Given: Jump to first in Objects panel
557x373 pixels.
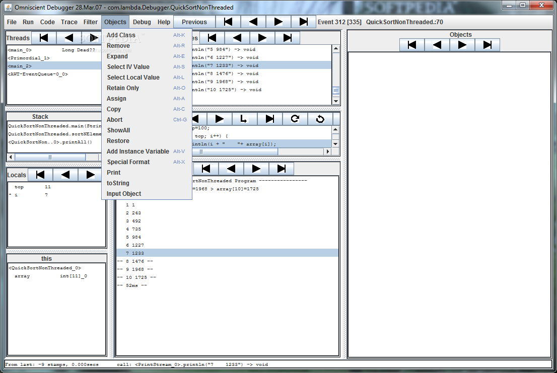Looking at the screenshot, I should click(x=412, y=45).
